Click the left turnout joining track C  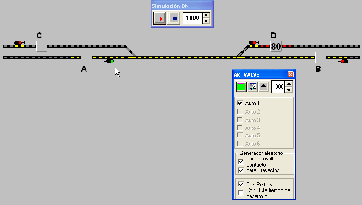tap(131, 51)
